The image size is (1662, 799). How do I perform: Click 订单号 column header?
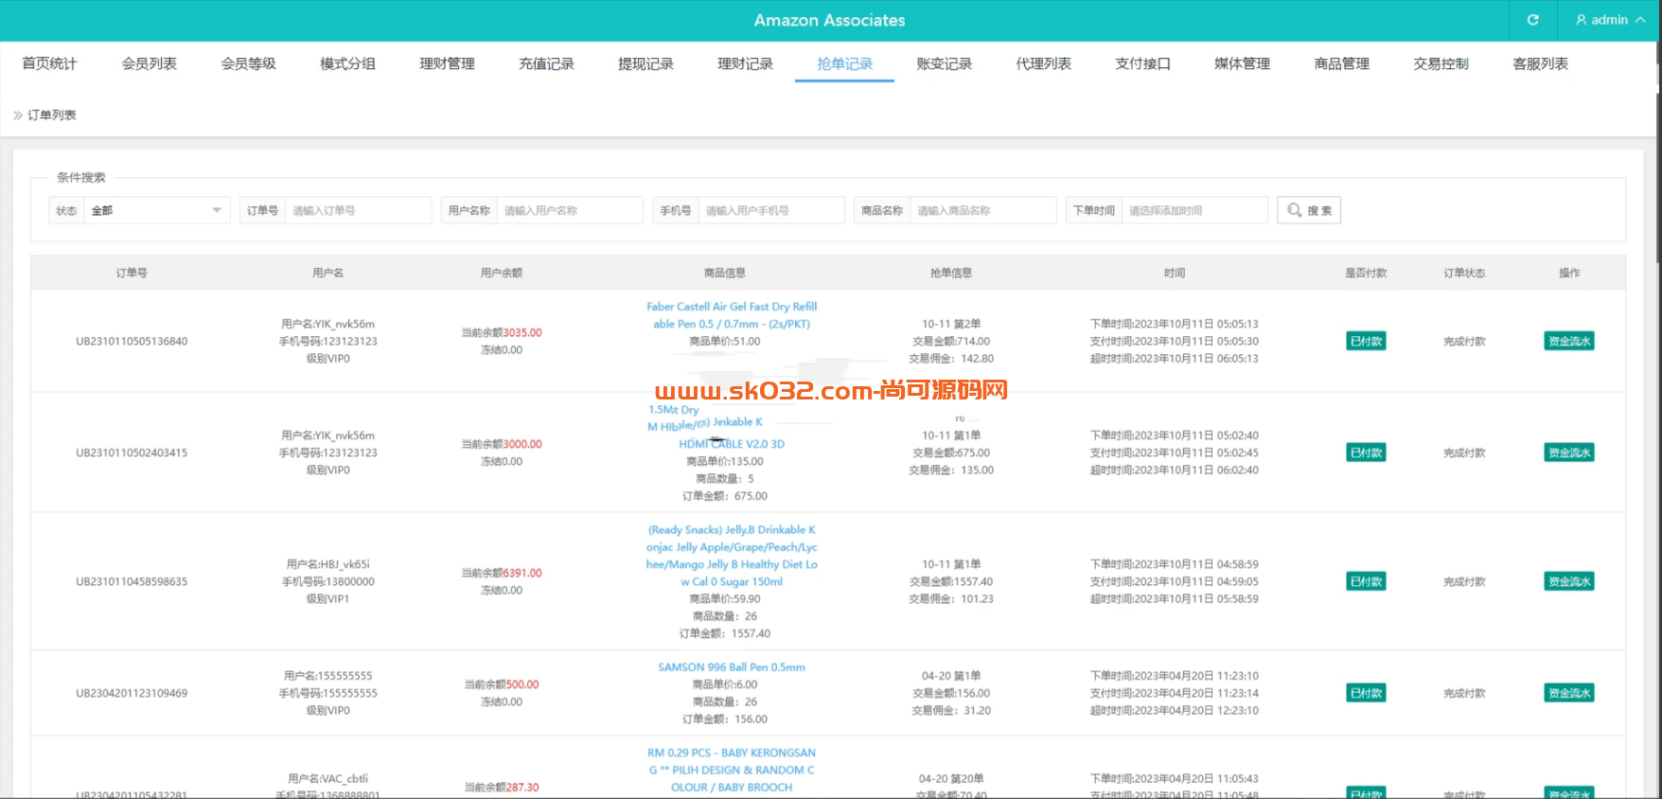(x=132, y=273)
